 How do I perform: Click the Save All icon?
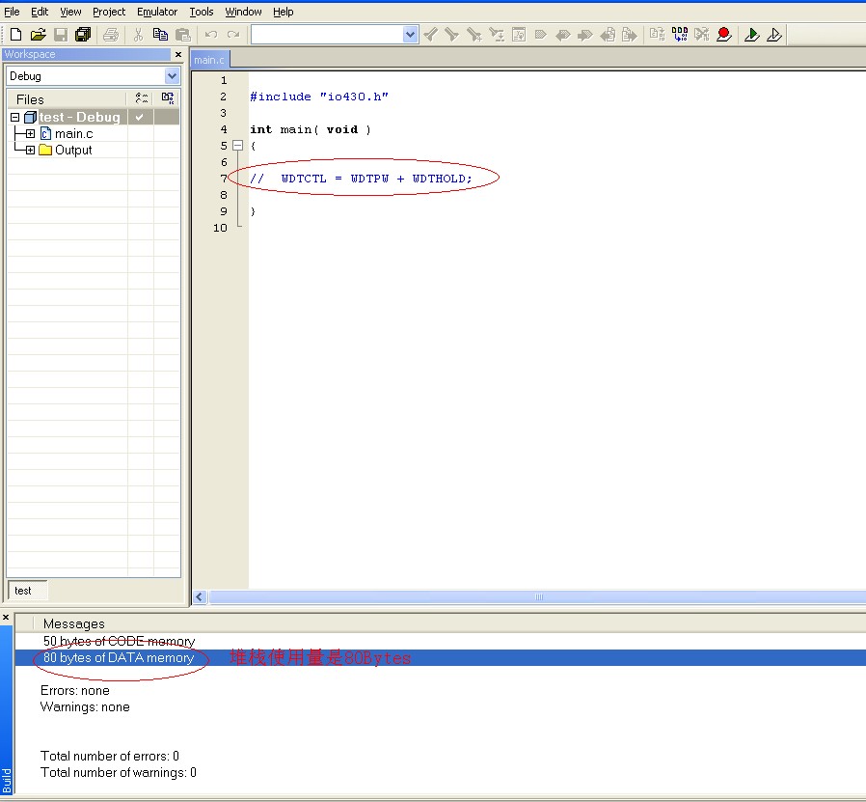(x=83, y=35)
